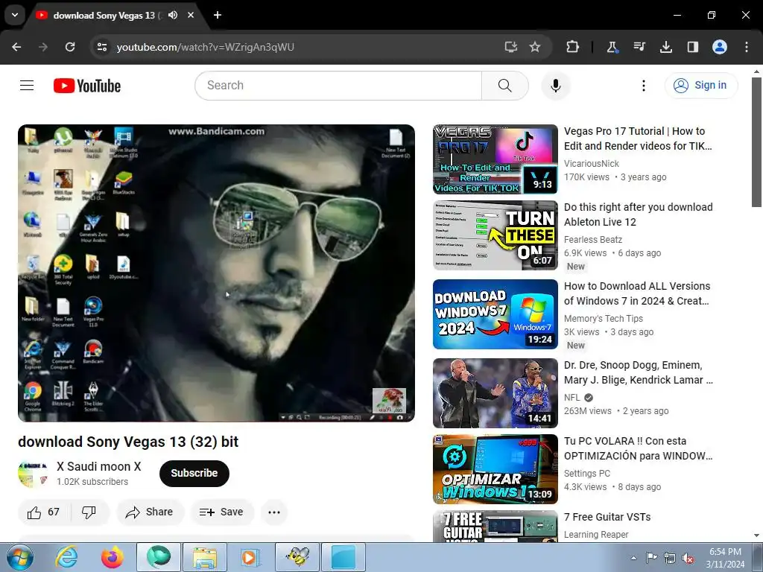Show hidden system tray icons arrow
The width and height of the screenshot is (763, 572).
pos(633,558)
